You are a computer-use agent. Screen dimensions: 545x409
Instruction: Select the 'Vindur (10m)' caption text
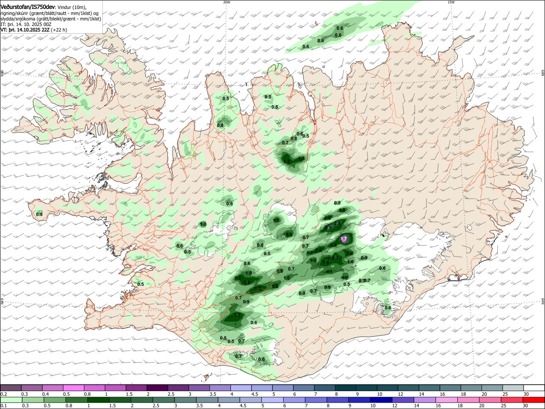(71, 7)
